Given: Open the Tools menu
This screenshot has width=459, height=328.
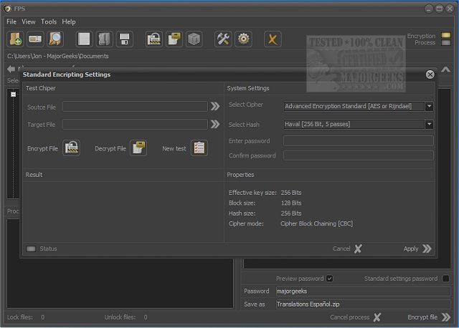Looking at the screenshot, I should [x=49, y=22].
